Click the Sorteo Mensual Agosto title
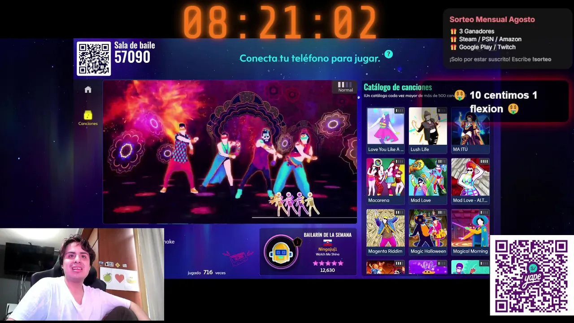This screenshot has width=574, height=323. point(492,19)
